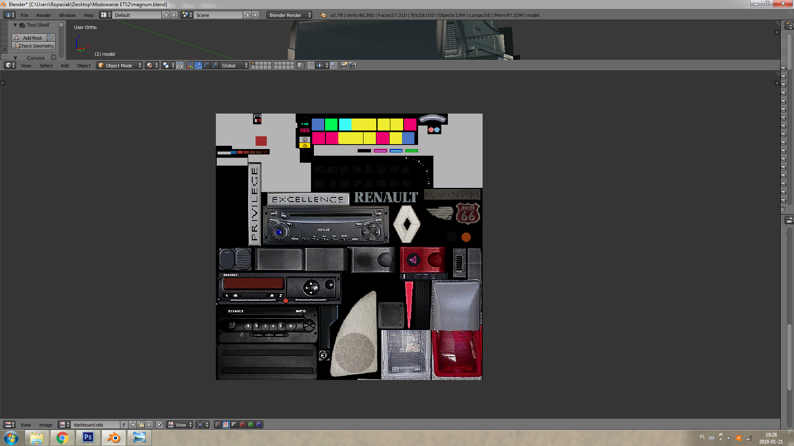Viewport: 794px width, 446px height.
Task: Toggle manipulate center points option
Action: point(179,66)
